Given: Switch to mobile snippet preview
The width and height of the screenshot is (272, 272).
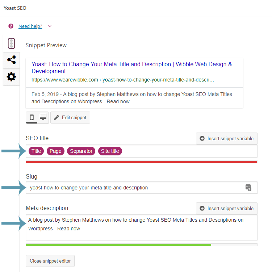Looking at the screenshot, I should click(32, 117).
